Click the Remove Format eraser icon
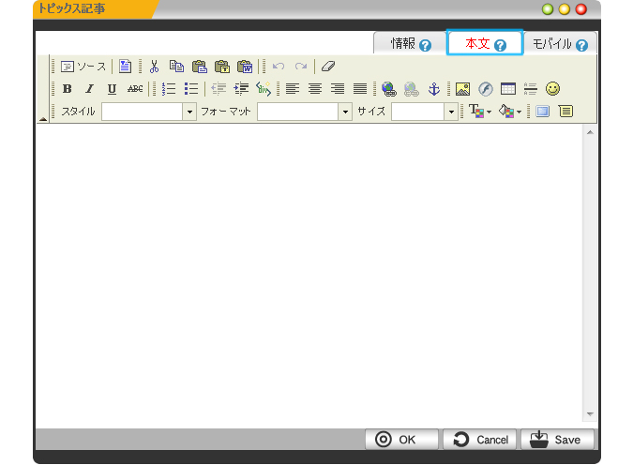 coord(328,67)
